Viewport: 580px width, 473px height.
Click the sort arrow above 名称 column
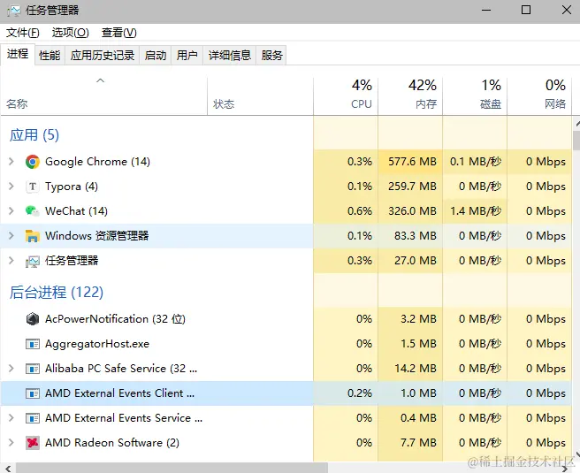[100, 80]
